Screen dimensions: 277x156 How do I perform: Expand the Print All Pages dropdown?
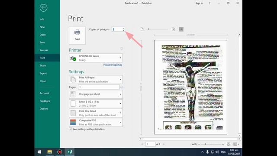tap(96, 80)
